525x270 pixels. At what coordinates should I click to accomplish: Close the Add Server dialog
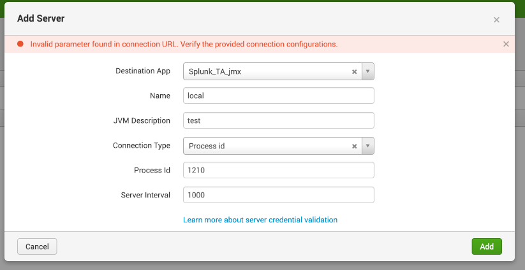point(496,20)
